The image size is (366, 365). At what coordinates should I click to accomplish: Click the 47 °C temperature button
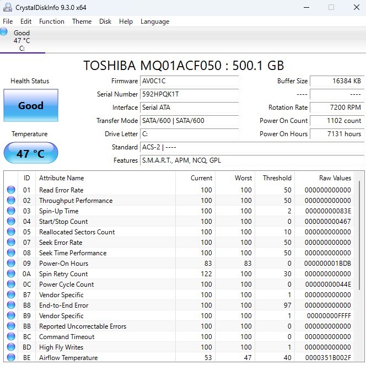[31, 153]
